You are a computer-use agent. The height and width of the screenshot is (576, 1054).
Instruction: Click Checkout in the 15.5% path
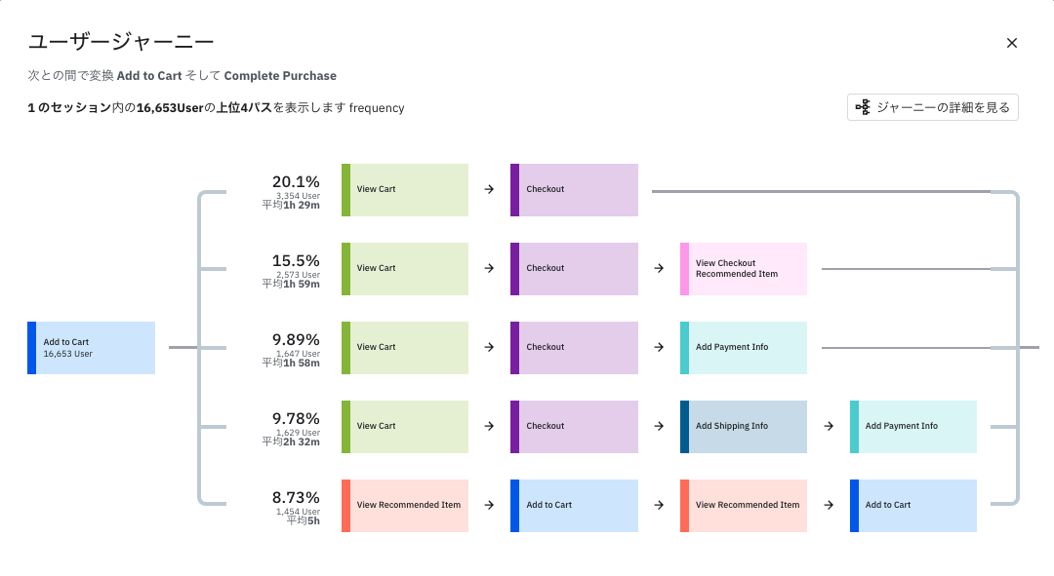[574, 269]
